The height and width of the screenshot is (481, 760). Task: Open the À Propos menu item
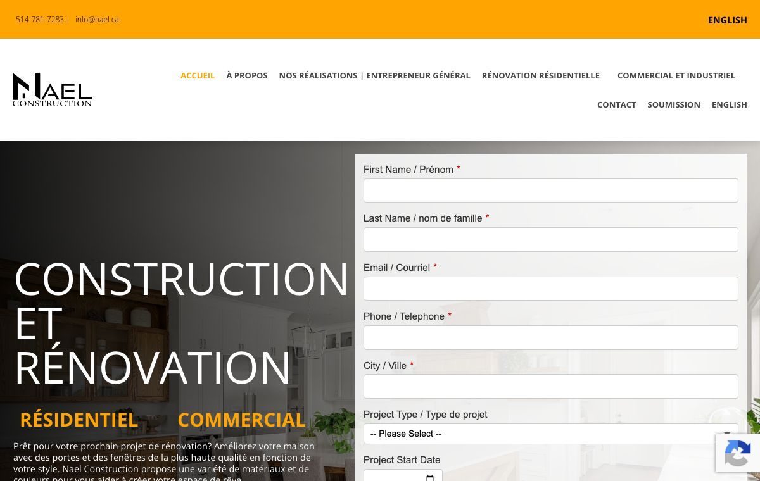click(247, 75)
